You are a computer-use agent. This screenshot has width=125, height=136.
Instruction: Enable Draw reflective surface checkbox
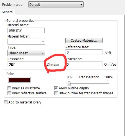(9, 93)
